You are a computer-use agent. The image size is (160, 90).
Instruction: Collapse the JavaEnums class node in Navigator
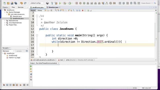[x=3, y=53]
